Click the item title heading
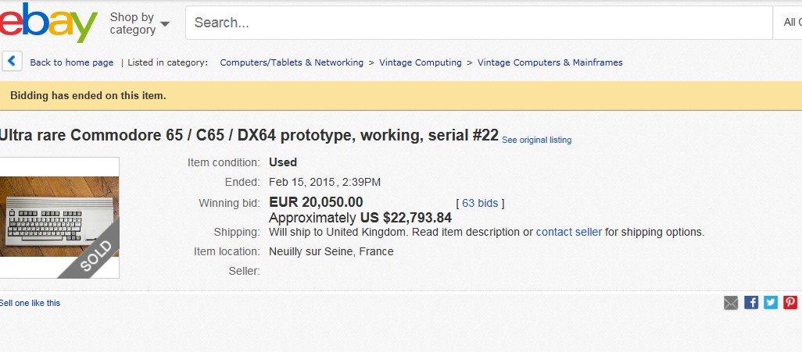Image resolution: width=802 pixels, height=352 pixels. click(x=249, y=135)
